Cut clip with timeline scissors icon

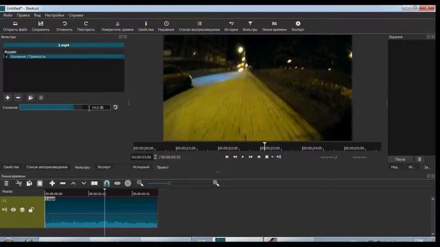[19, 183]
